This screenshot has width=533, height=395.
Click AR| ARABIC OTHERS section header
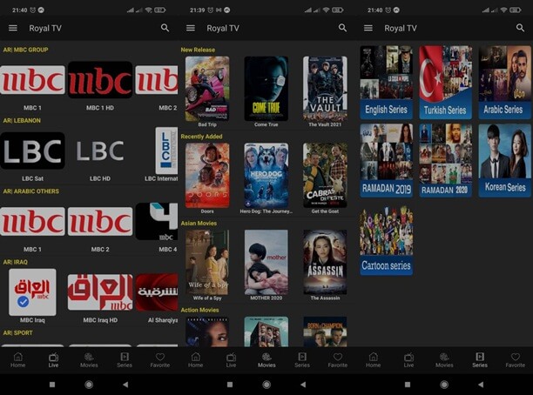(31, 191)
